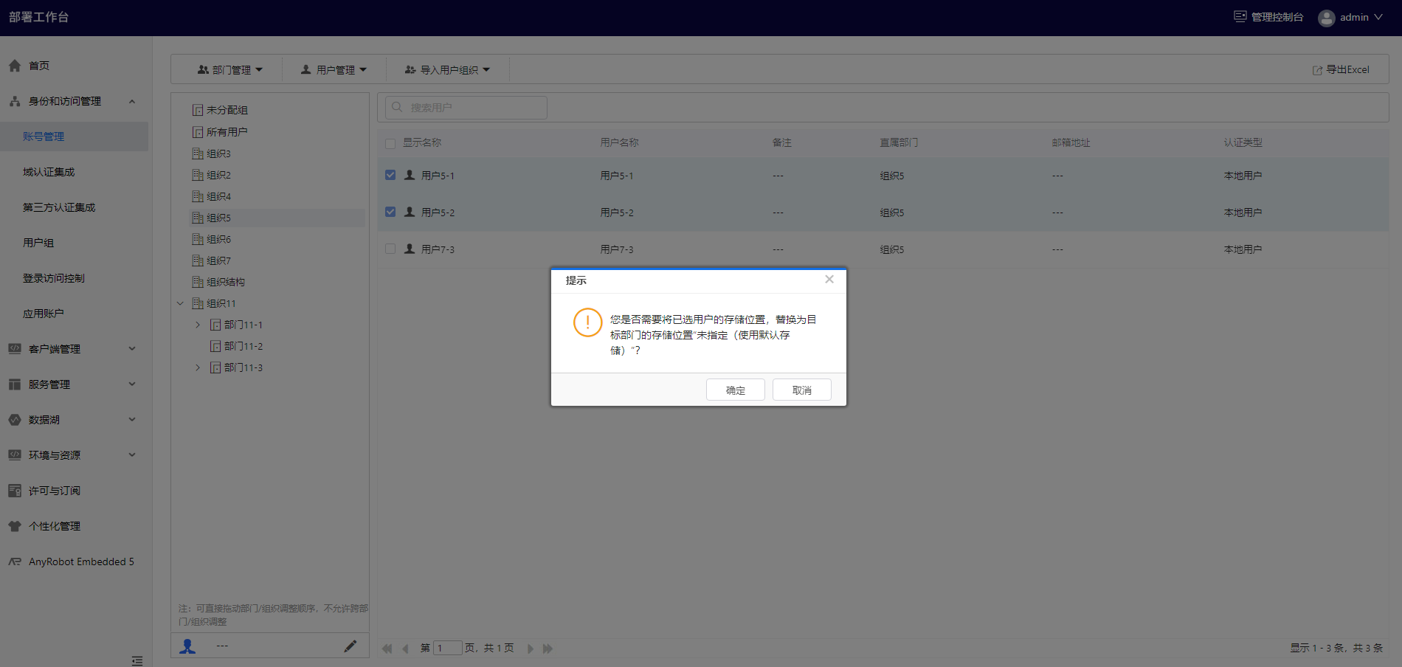Select 账号管理 menu item

[x=74, y=136]
